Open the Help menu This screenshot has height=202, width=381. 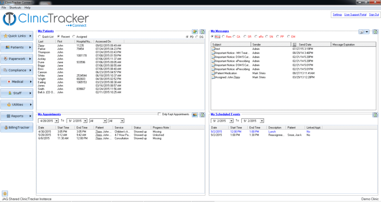pos(28,7)
